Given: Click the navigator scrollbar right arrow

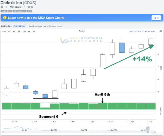Looking at the screenshot, I should coord(155,132).
